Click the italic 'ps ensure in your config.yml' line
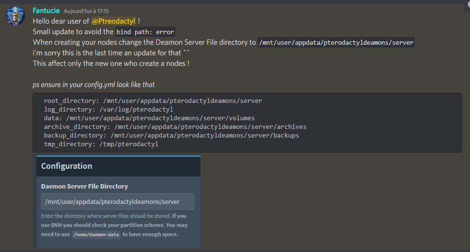The height and width of the screenshot is (252, 470). (x=94, y=85)
